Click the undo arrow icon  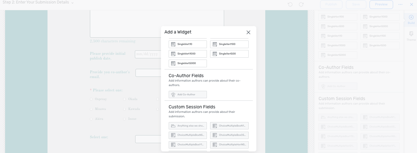(x=290, y=4)
